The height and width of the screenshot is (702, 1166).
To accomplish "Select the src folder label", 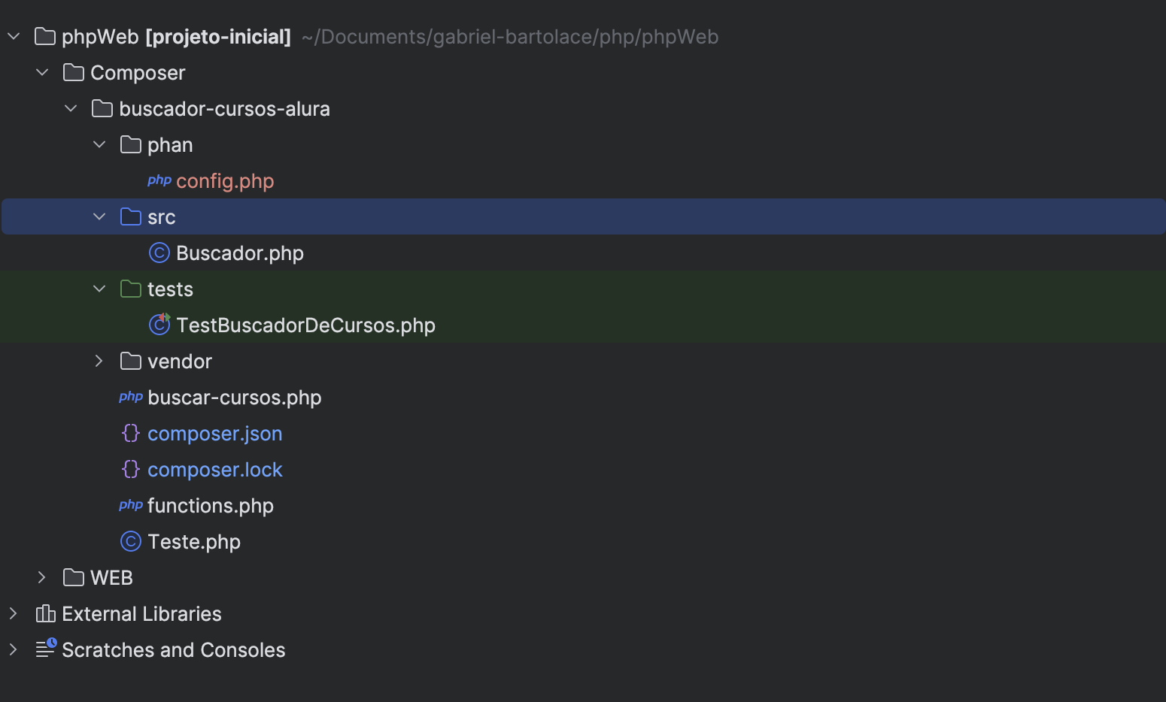I will [x=162, y=217].
